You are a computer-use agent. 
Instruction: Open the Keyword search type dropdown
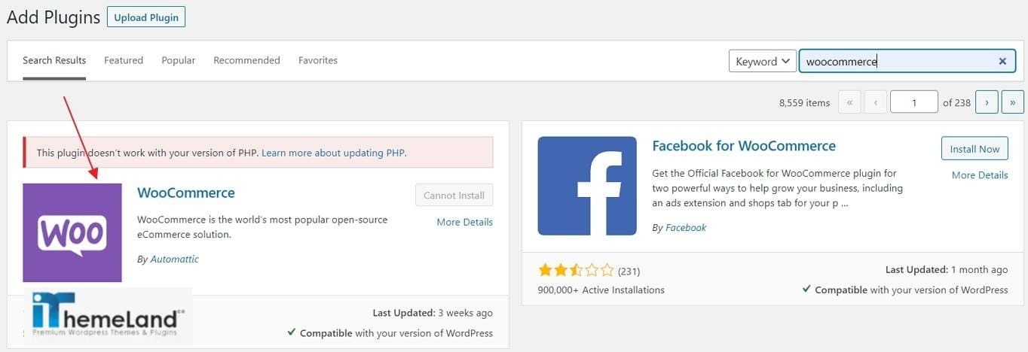(762, 62)
